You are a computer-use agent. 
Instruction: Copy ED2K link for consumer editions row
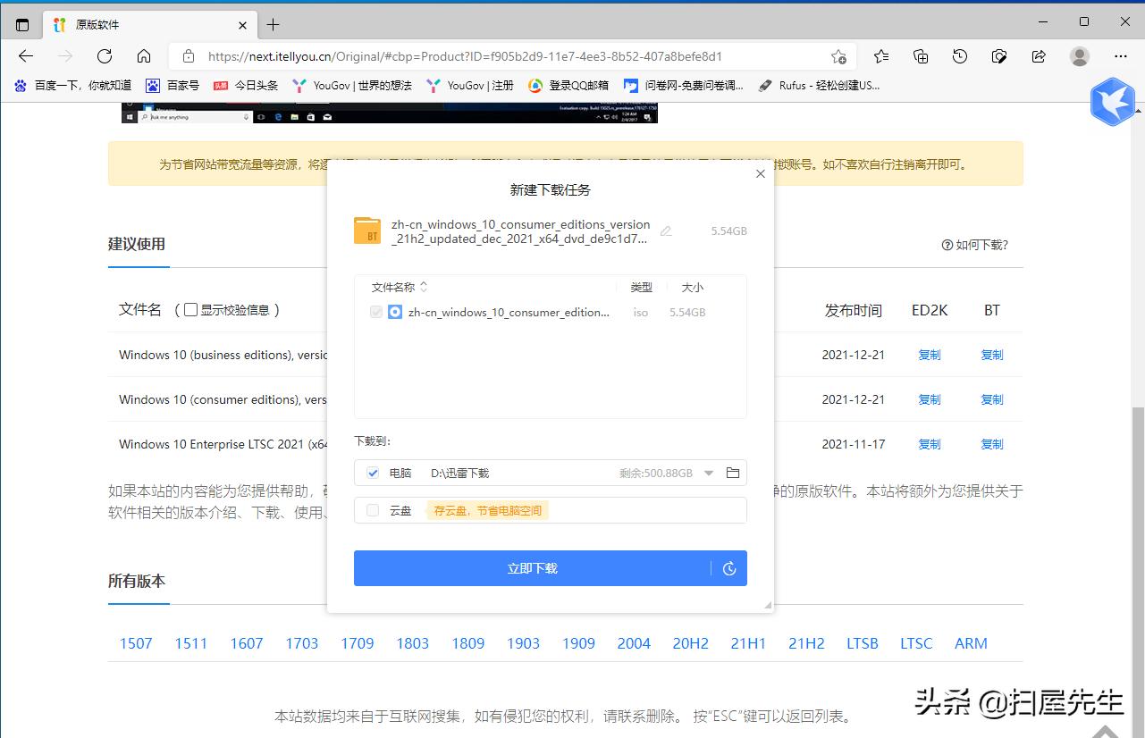[930, 399]
